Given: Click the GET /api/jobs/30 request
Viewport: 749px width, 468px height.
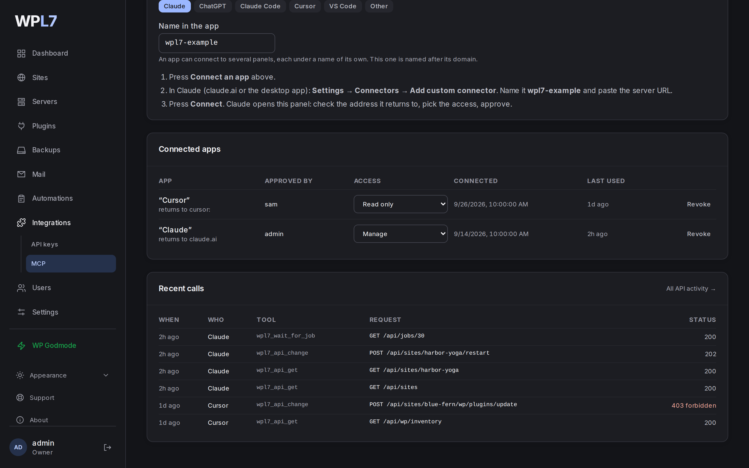Looking at the screenshot, I should tap(397, 336).
